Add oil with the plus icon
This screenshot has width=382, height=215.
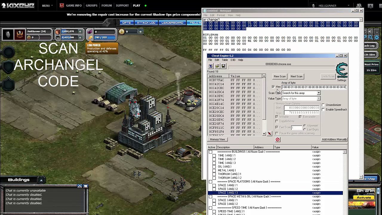[80, 38]
